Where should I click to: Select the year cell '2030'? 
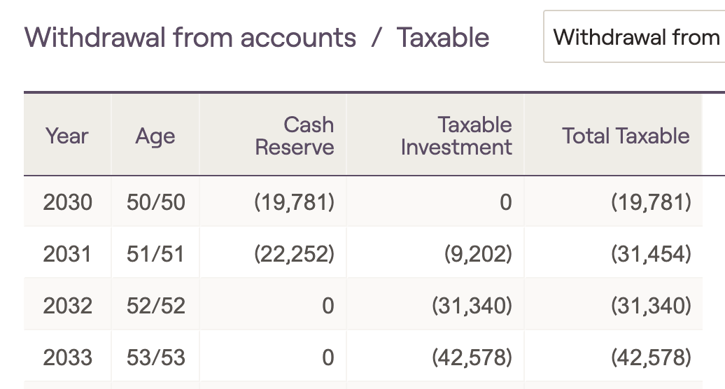point(67,202)
